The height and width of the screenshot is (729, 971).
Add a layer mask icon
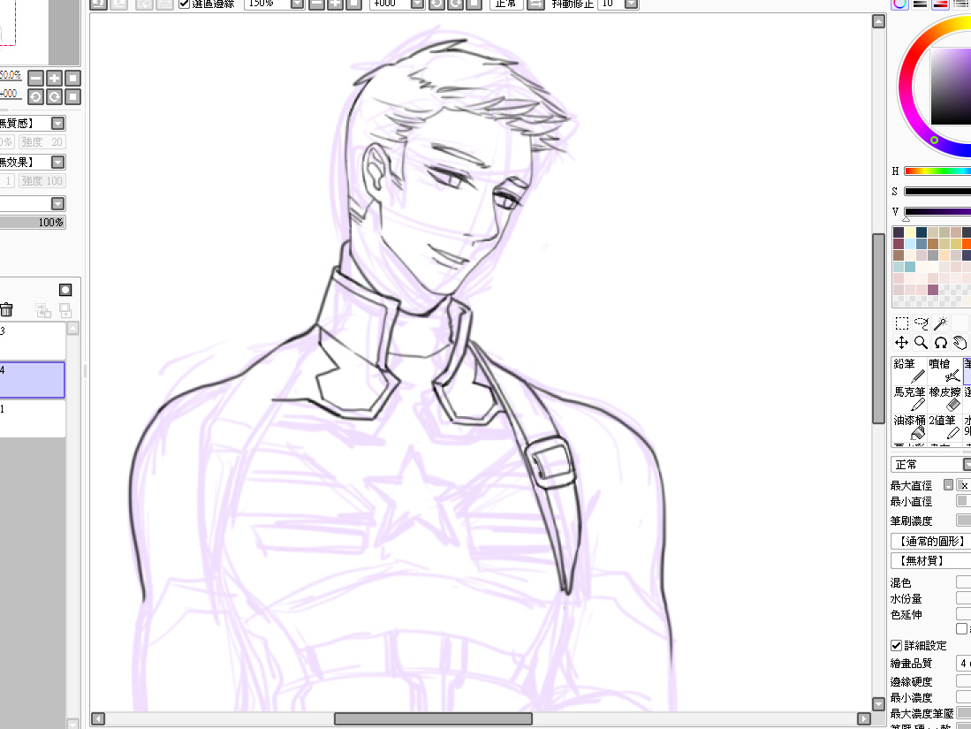pyautogui.click(x=65, y=290)
